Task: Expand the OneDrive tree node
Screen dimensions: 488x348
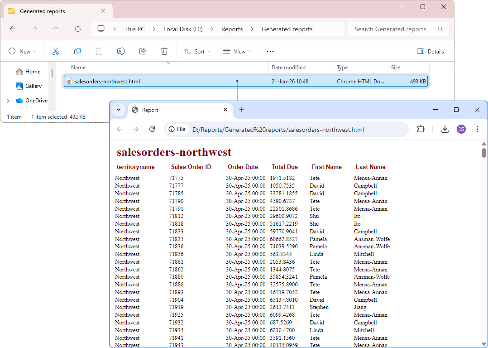Action: (8, 101)
